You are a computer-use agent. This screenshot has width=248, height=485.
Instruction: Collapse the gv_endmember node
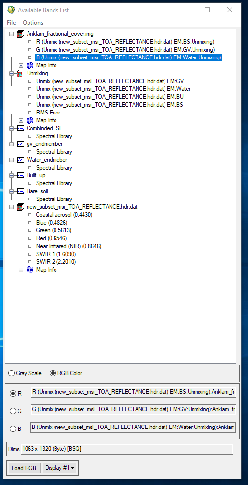(11, 144)
